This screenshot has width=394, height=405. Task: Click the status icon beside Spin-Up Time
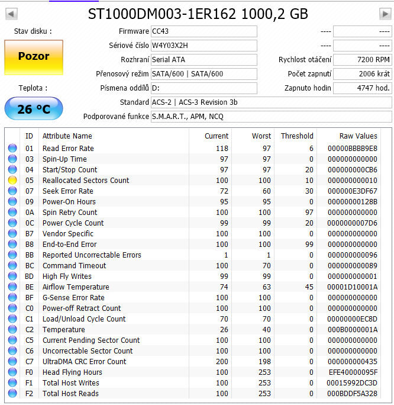point(12,159)
